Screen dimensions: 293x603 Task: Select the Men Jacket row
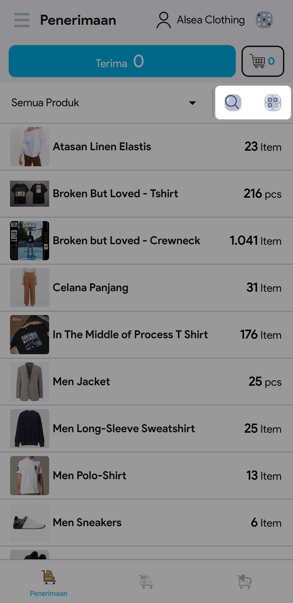pos(146,382)
